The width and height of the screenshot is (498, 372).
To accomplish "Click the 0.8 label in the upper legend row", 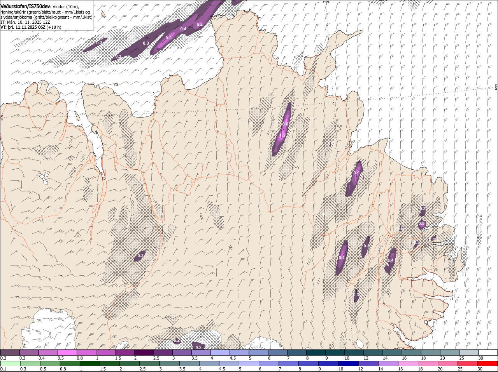I will point(80,358).
